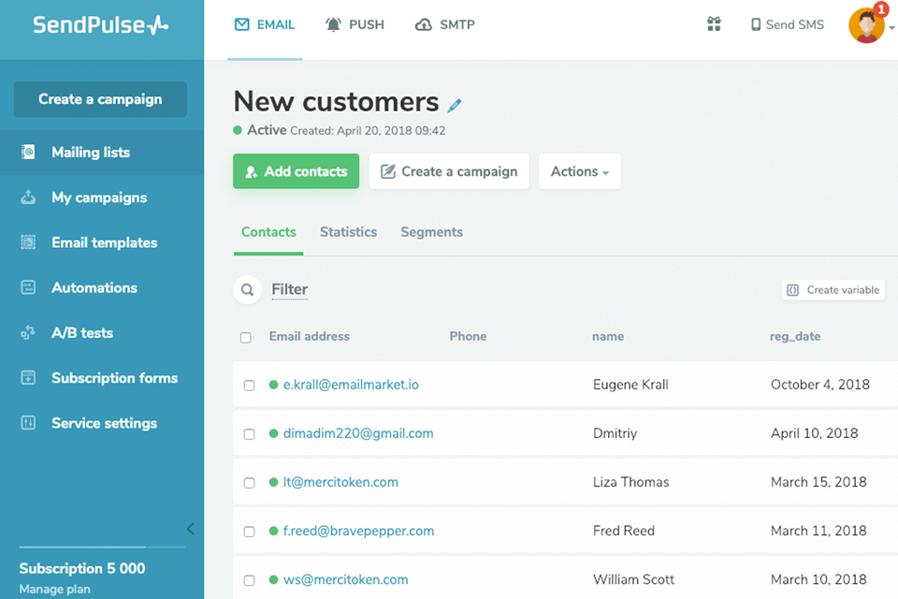Check the box for f.reed@bravepepper.com
The width and height of the screenshot is (898, 599).
click(x=249, y=532)
